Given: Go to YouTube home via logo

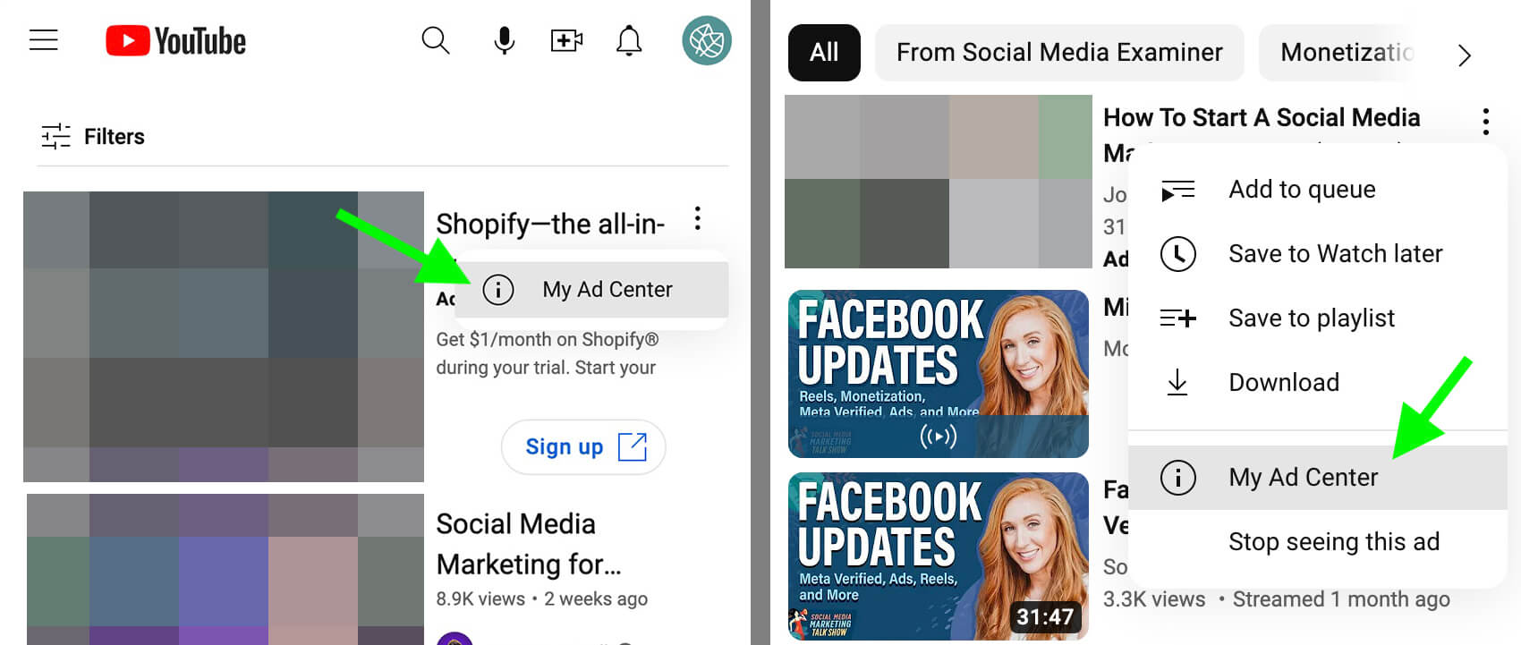Looking at the screenshot, I should [175, 41].
